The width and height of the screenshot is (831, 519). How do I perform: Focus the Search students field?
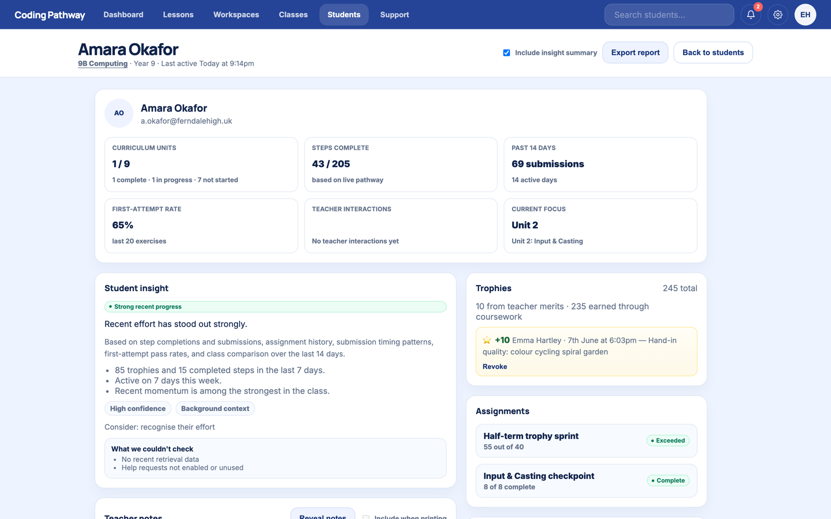(669, 15)
